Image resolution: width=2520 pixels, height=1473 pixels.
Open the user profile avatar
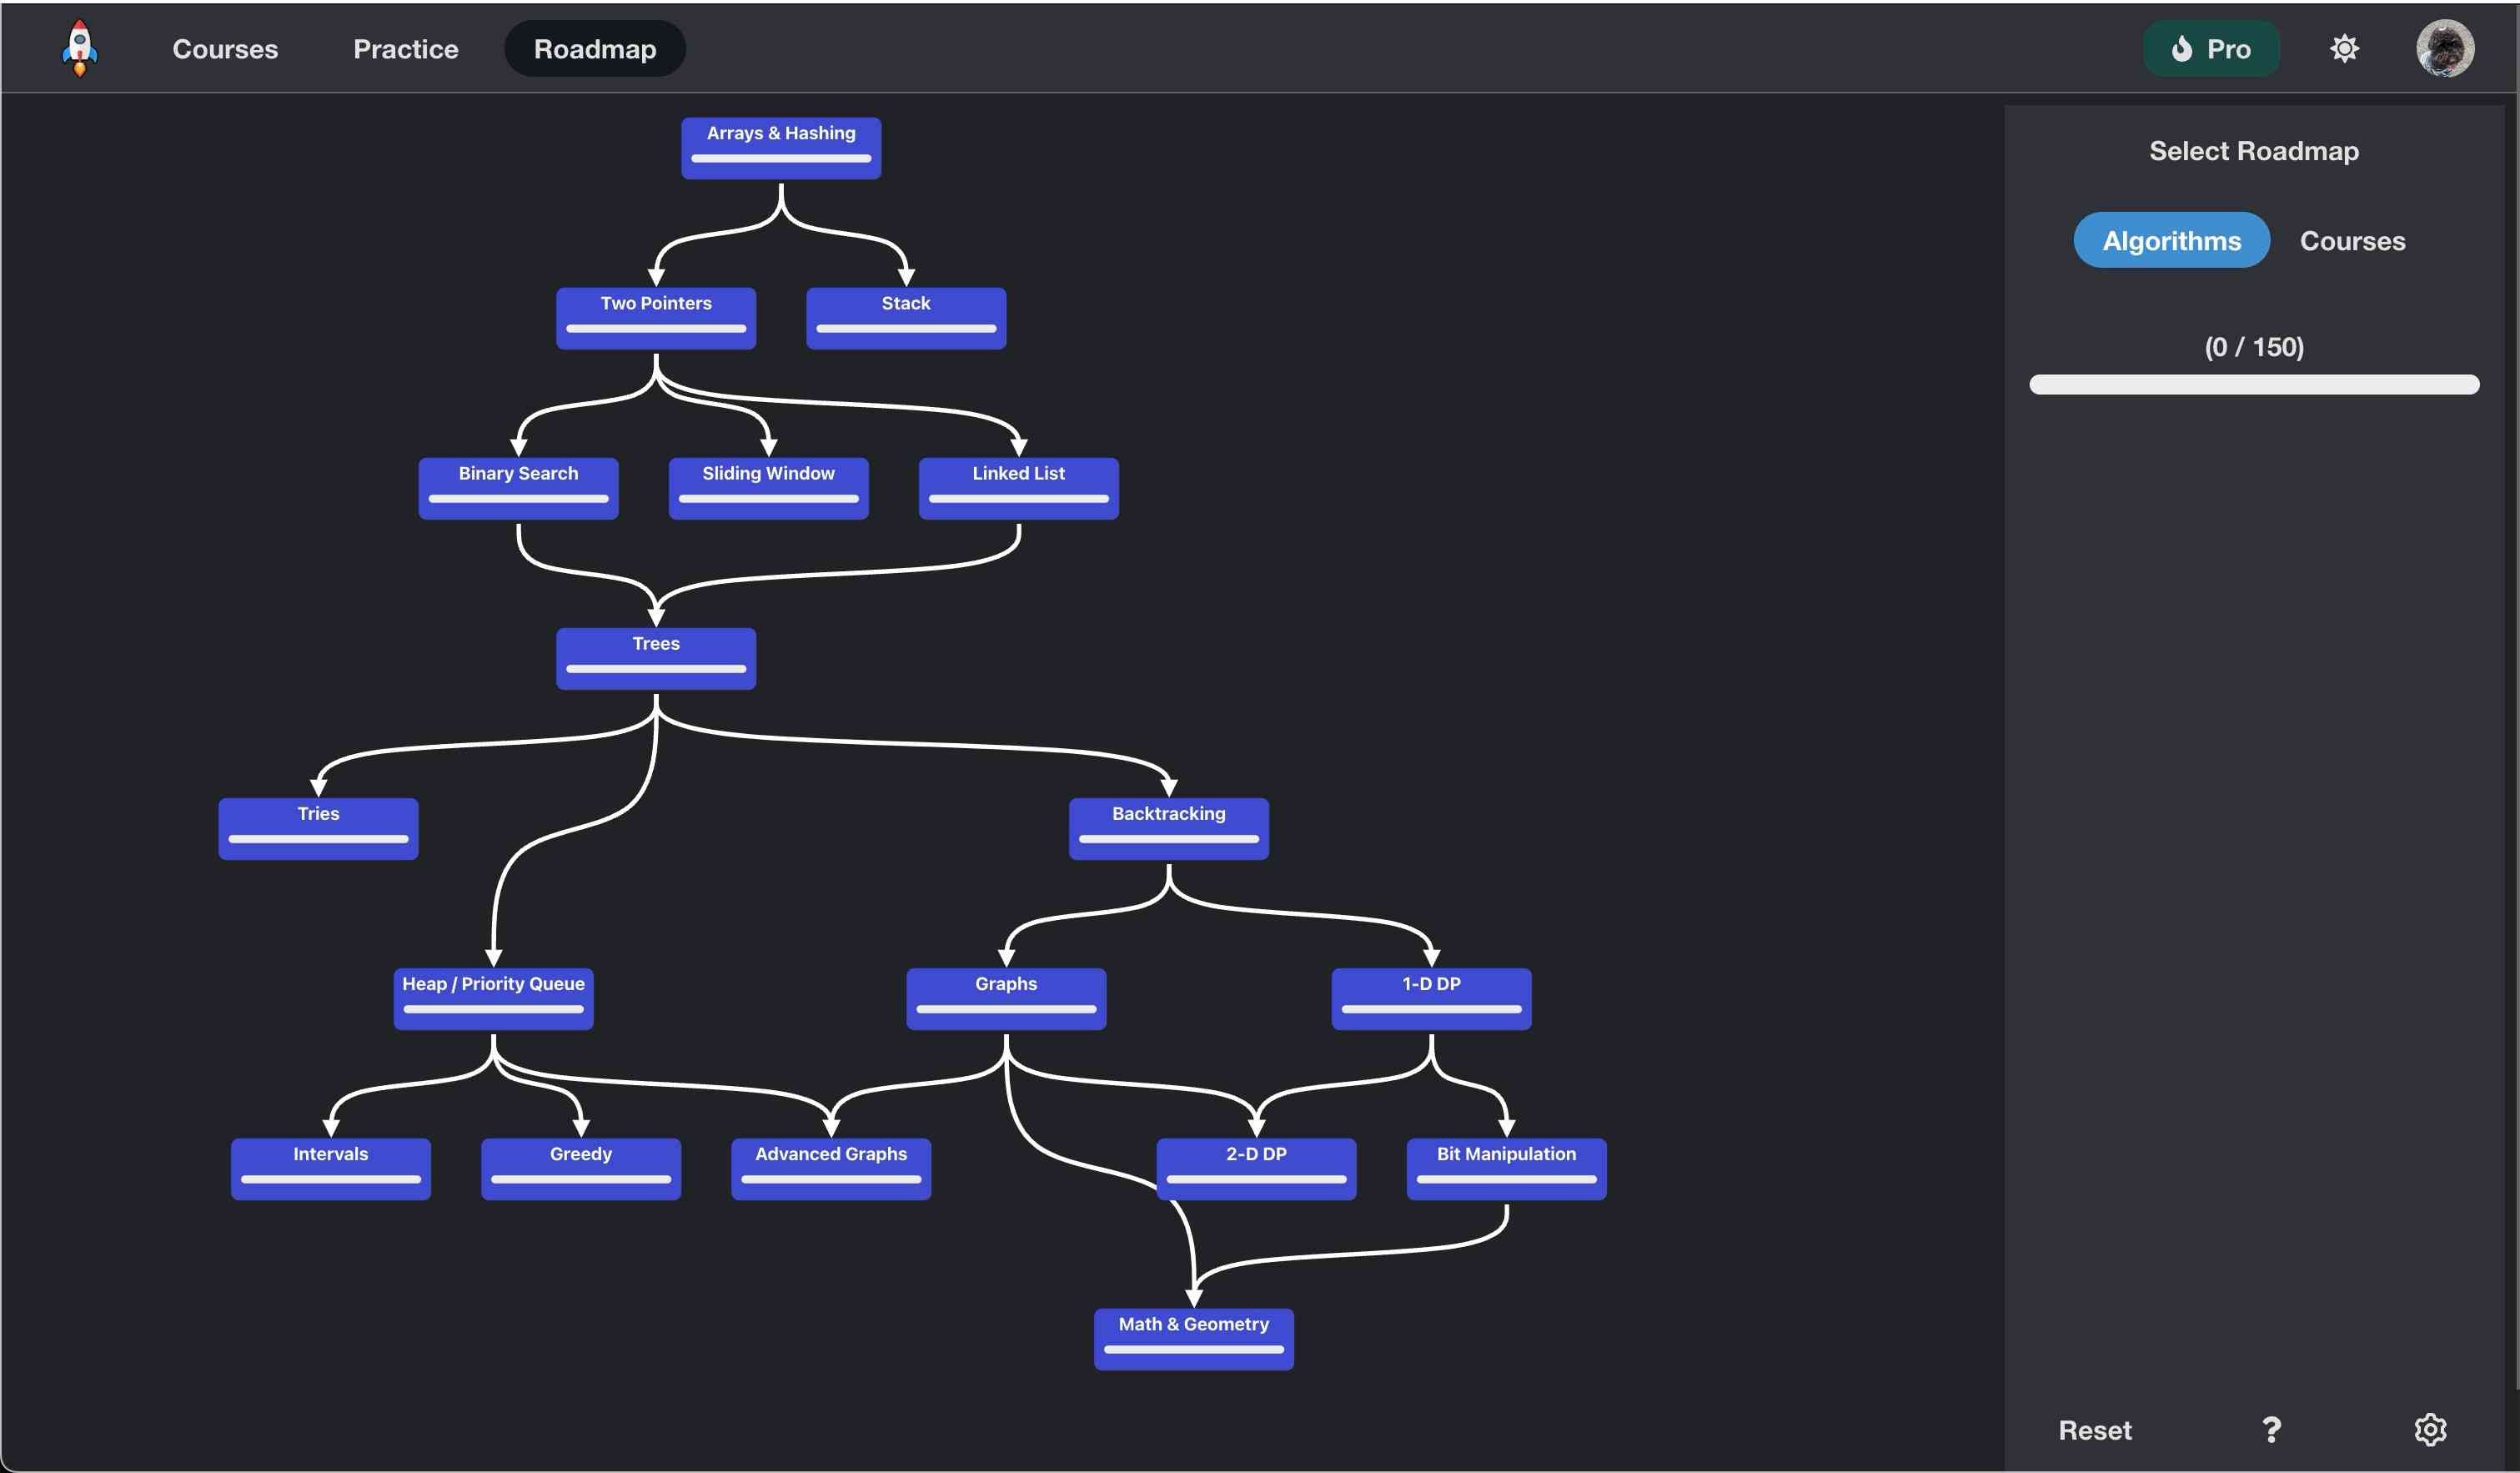pyautogui.click(x=2444, y=48)
